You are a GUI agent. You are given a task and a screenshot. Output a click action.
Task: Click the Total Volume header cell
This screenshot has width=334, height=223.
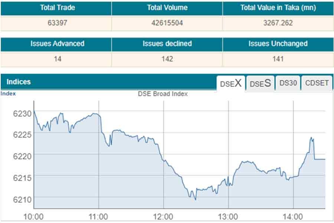click(167, 7)
